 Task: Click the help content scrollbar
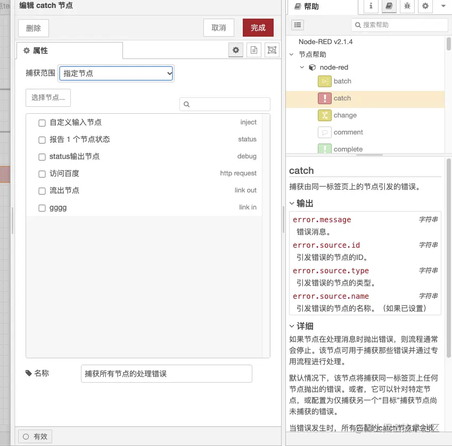[x=448, y=257]
